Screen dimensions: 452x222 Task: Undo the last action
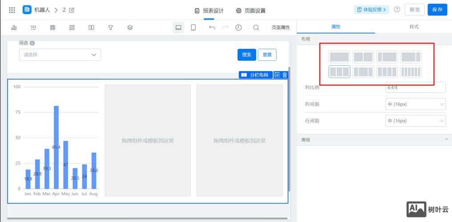pos(212,28)
